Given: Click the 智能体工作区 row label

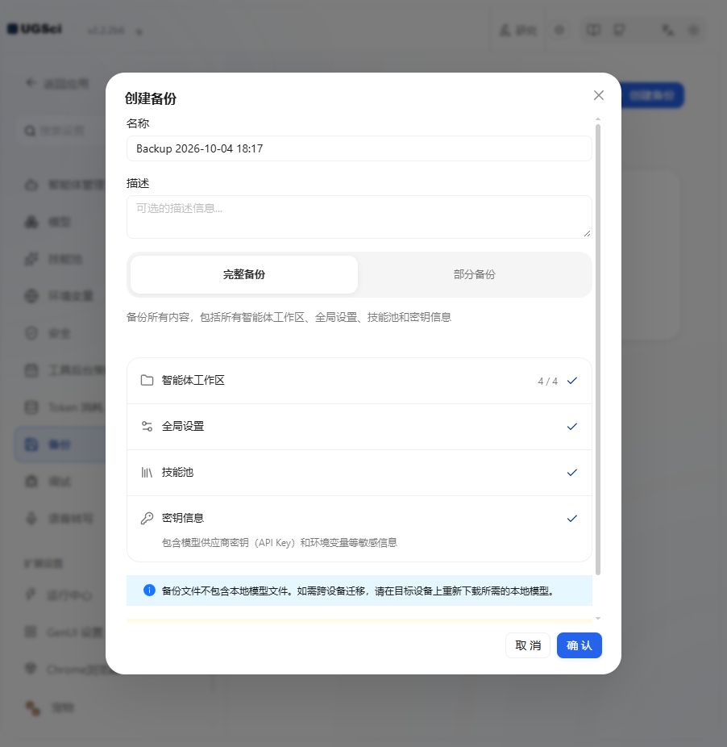Looking at the screenshot, I should click(193, 380).
